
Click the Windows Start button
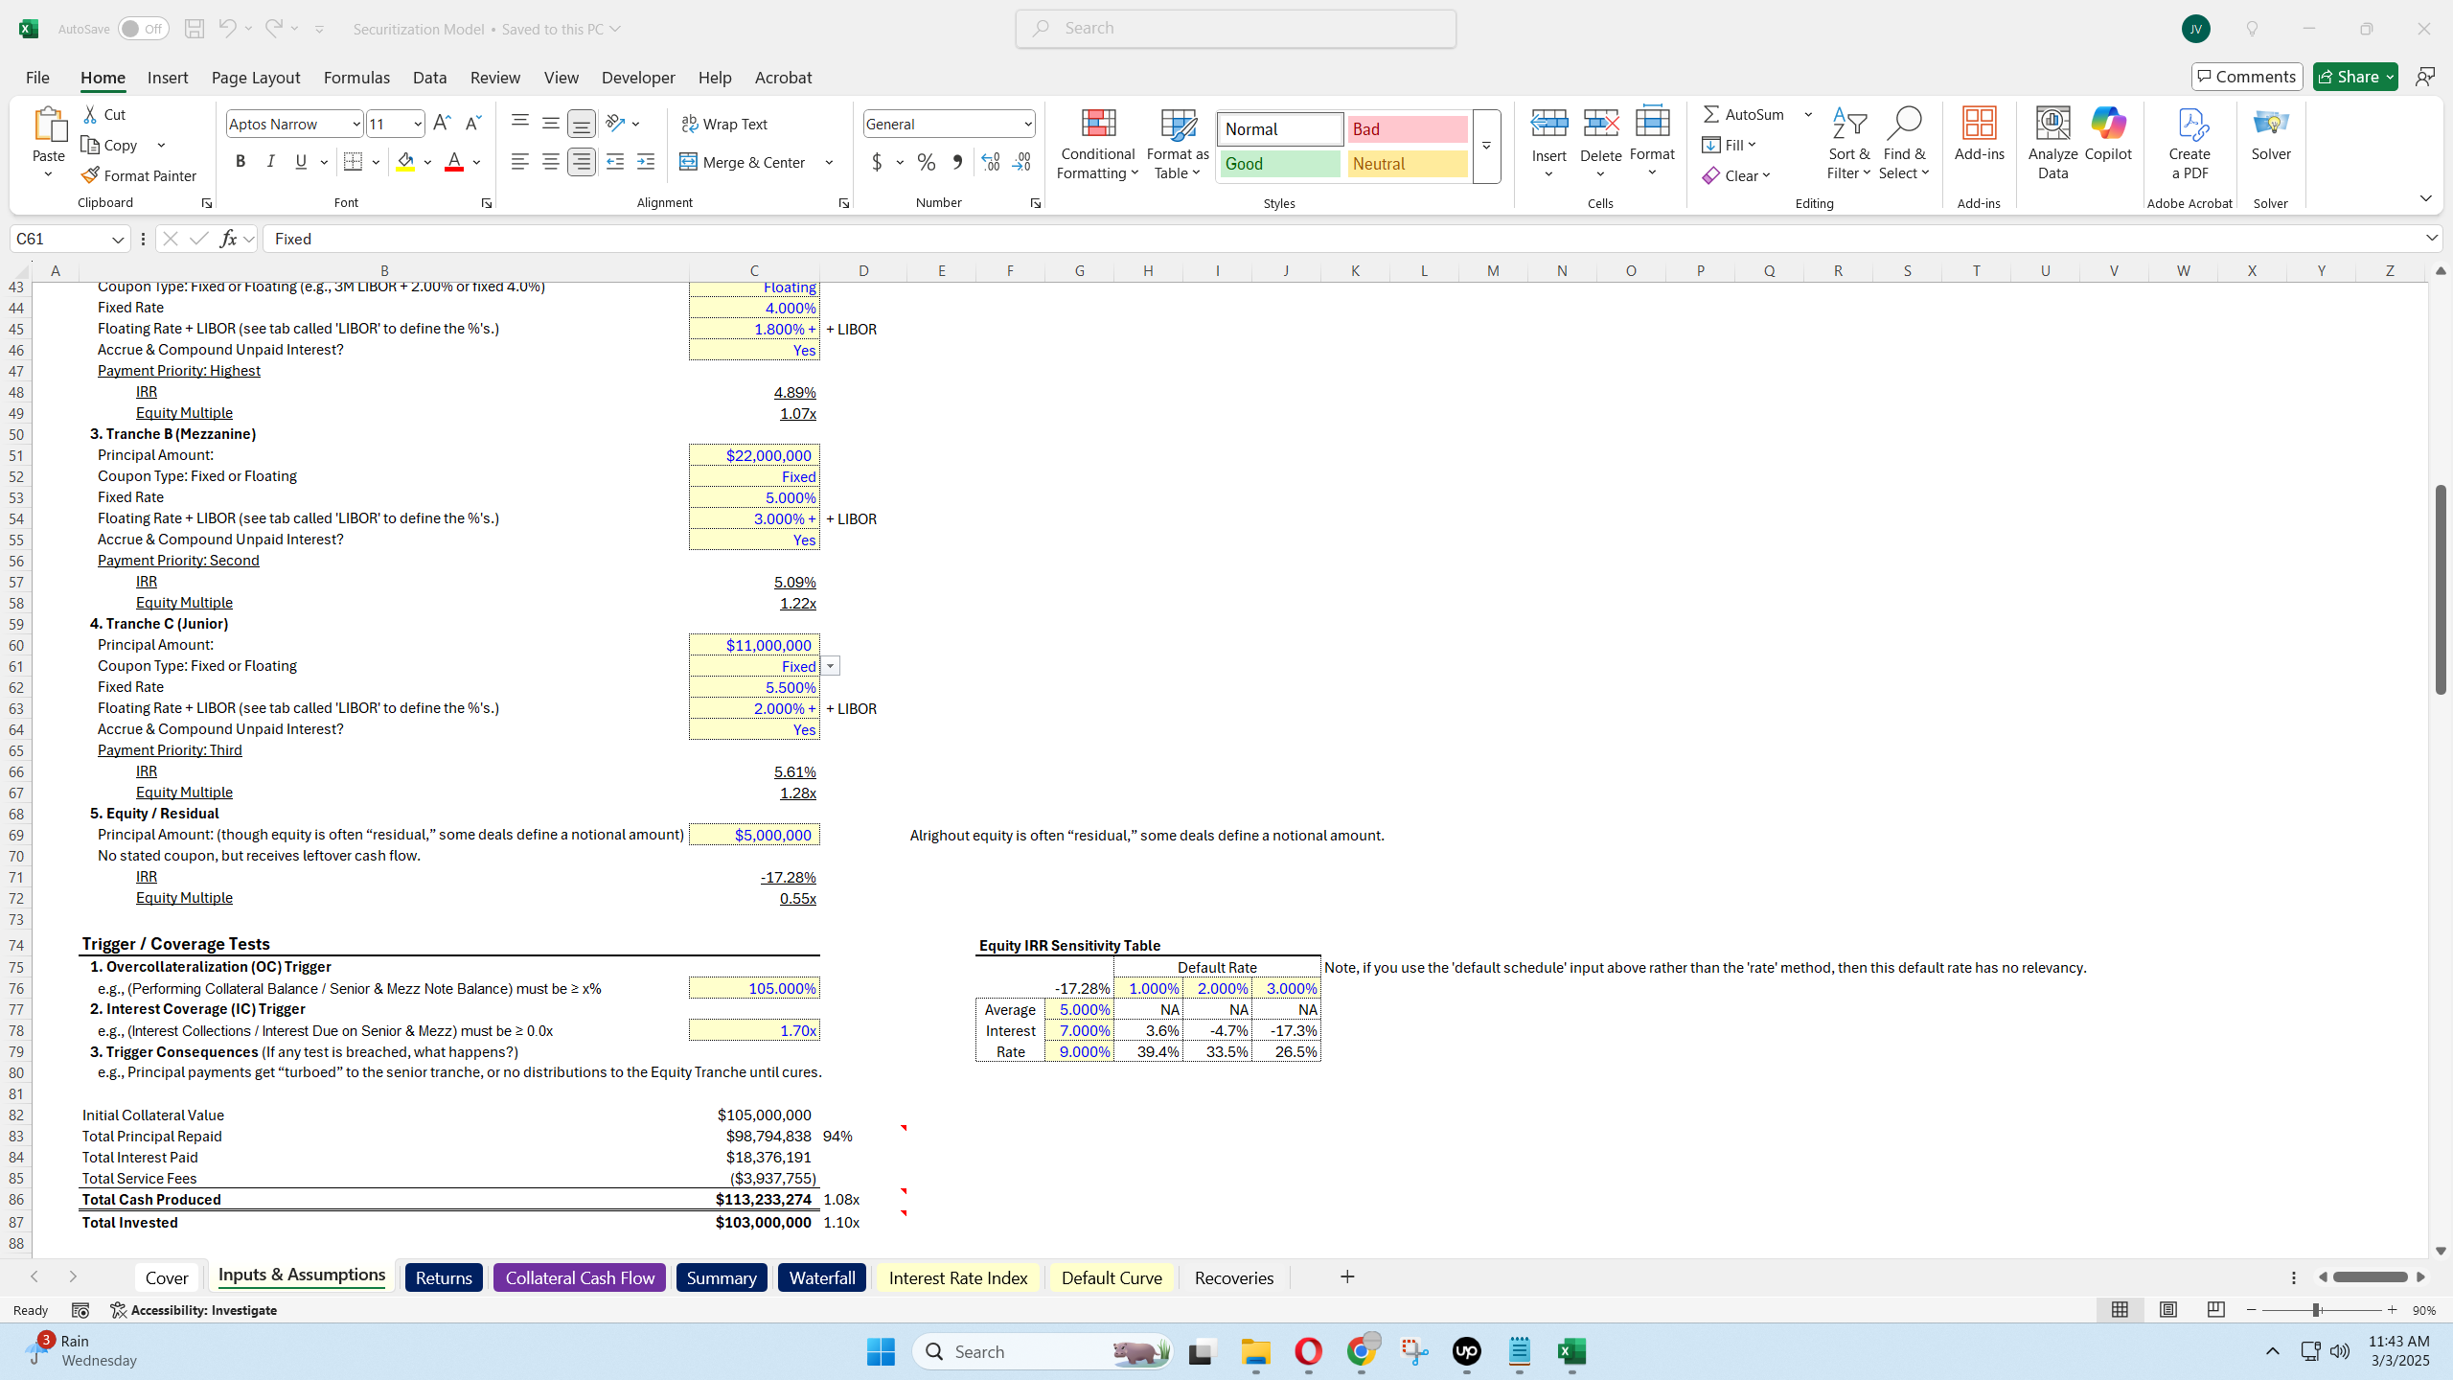tap(881, 1351)
